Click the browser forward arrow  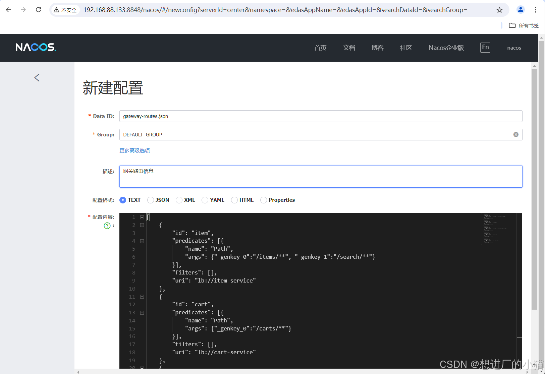tap(23, 10)
